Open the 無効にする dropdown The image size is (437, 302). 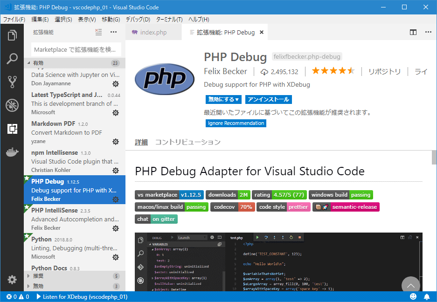[223, 99]
